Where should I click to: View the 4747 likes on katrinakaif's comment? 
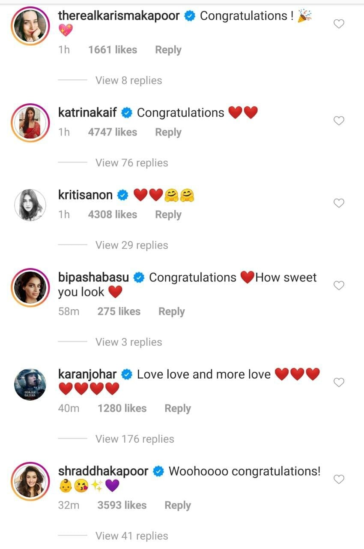(113, 133)
